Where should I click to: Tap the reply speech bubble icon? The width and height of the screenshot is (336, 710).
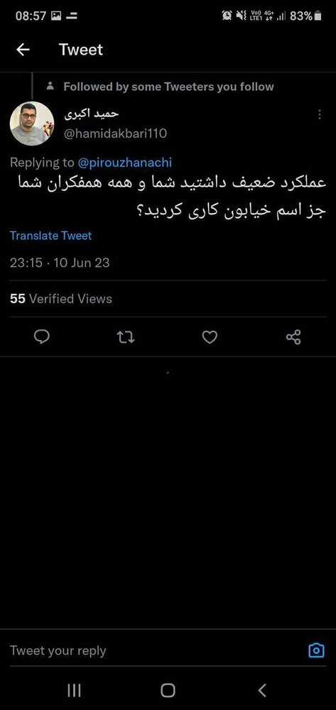[42, 337]
